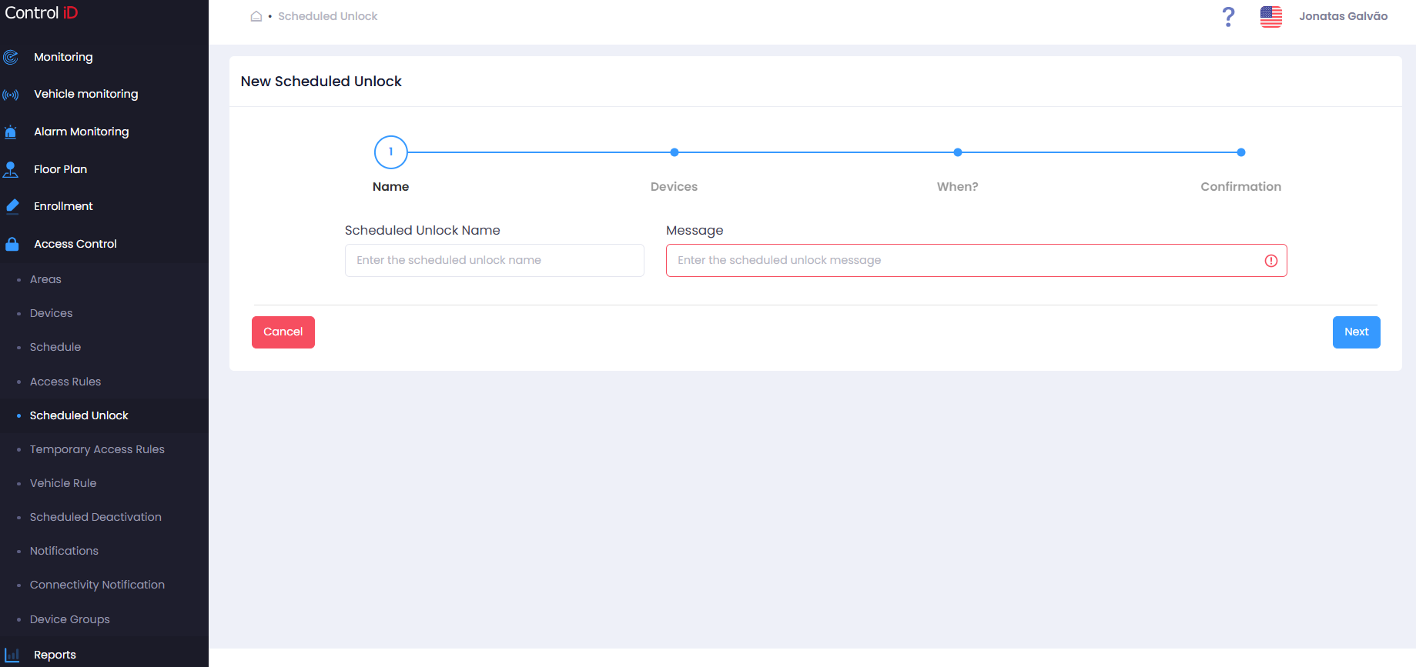Click the Enrollment pencil icon
Screen dimensions: 1416x667
12,206
